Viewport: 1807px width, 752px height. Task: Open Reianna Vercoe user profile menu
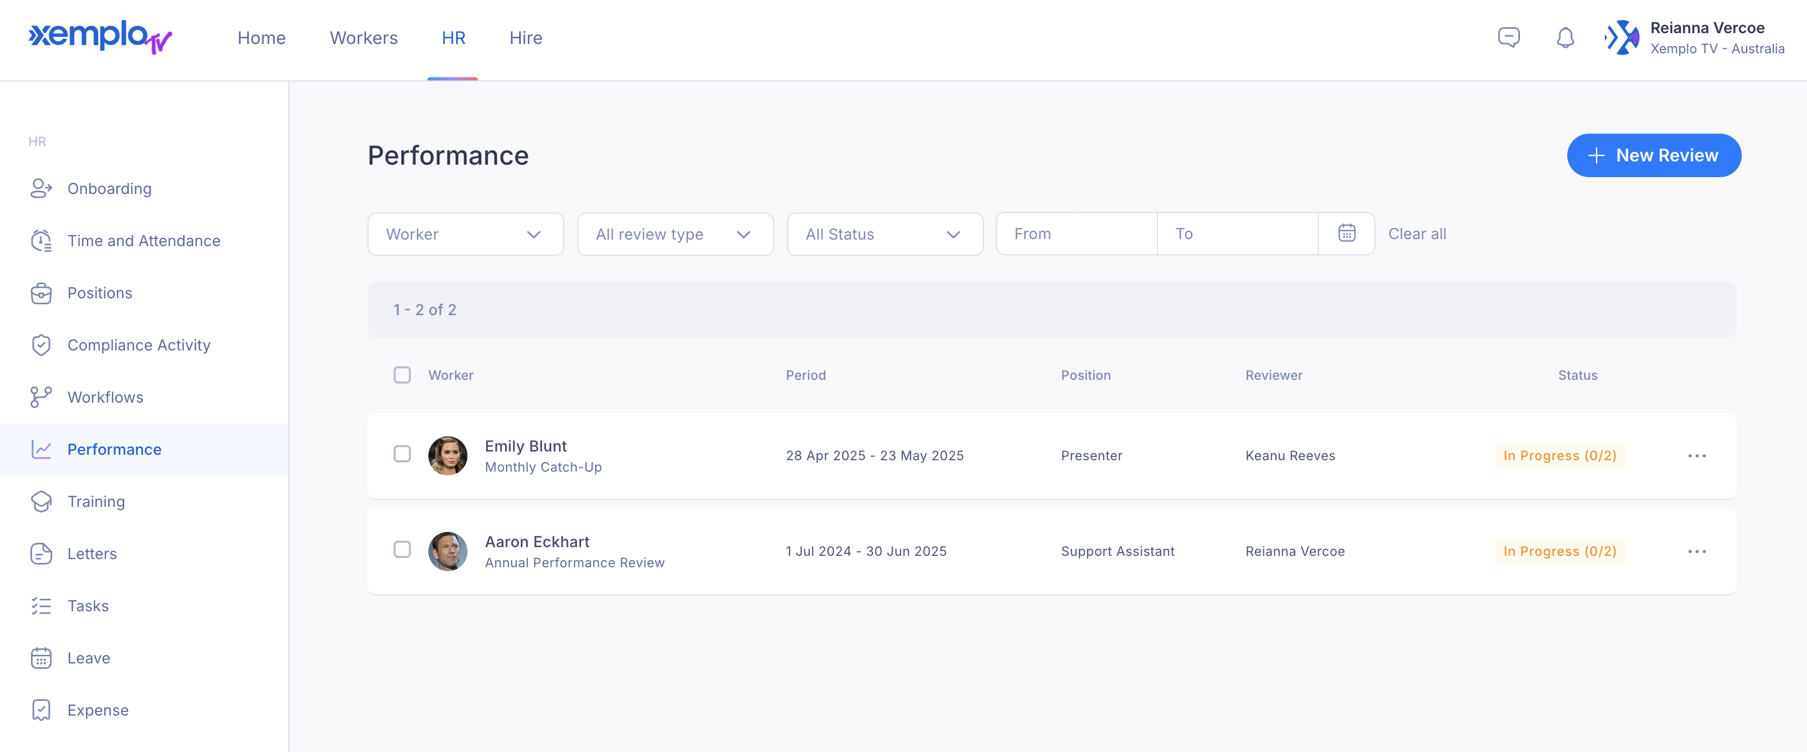pos(1694,38)
